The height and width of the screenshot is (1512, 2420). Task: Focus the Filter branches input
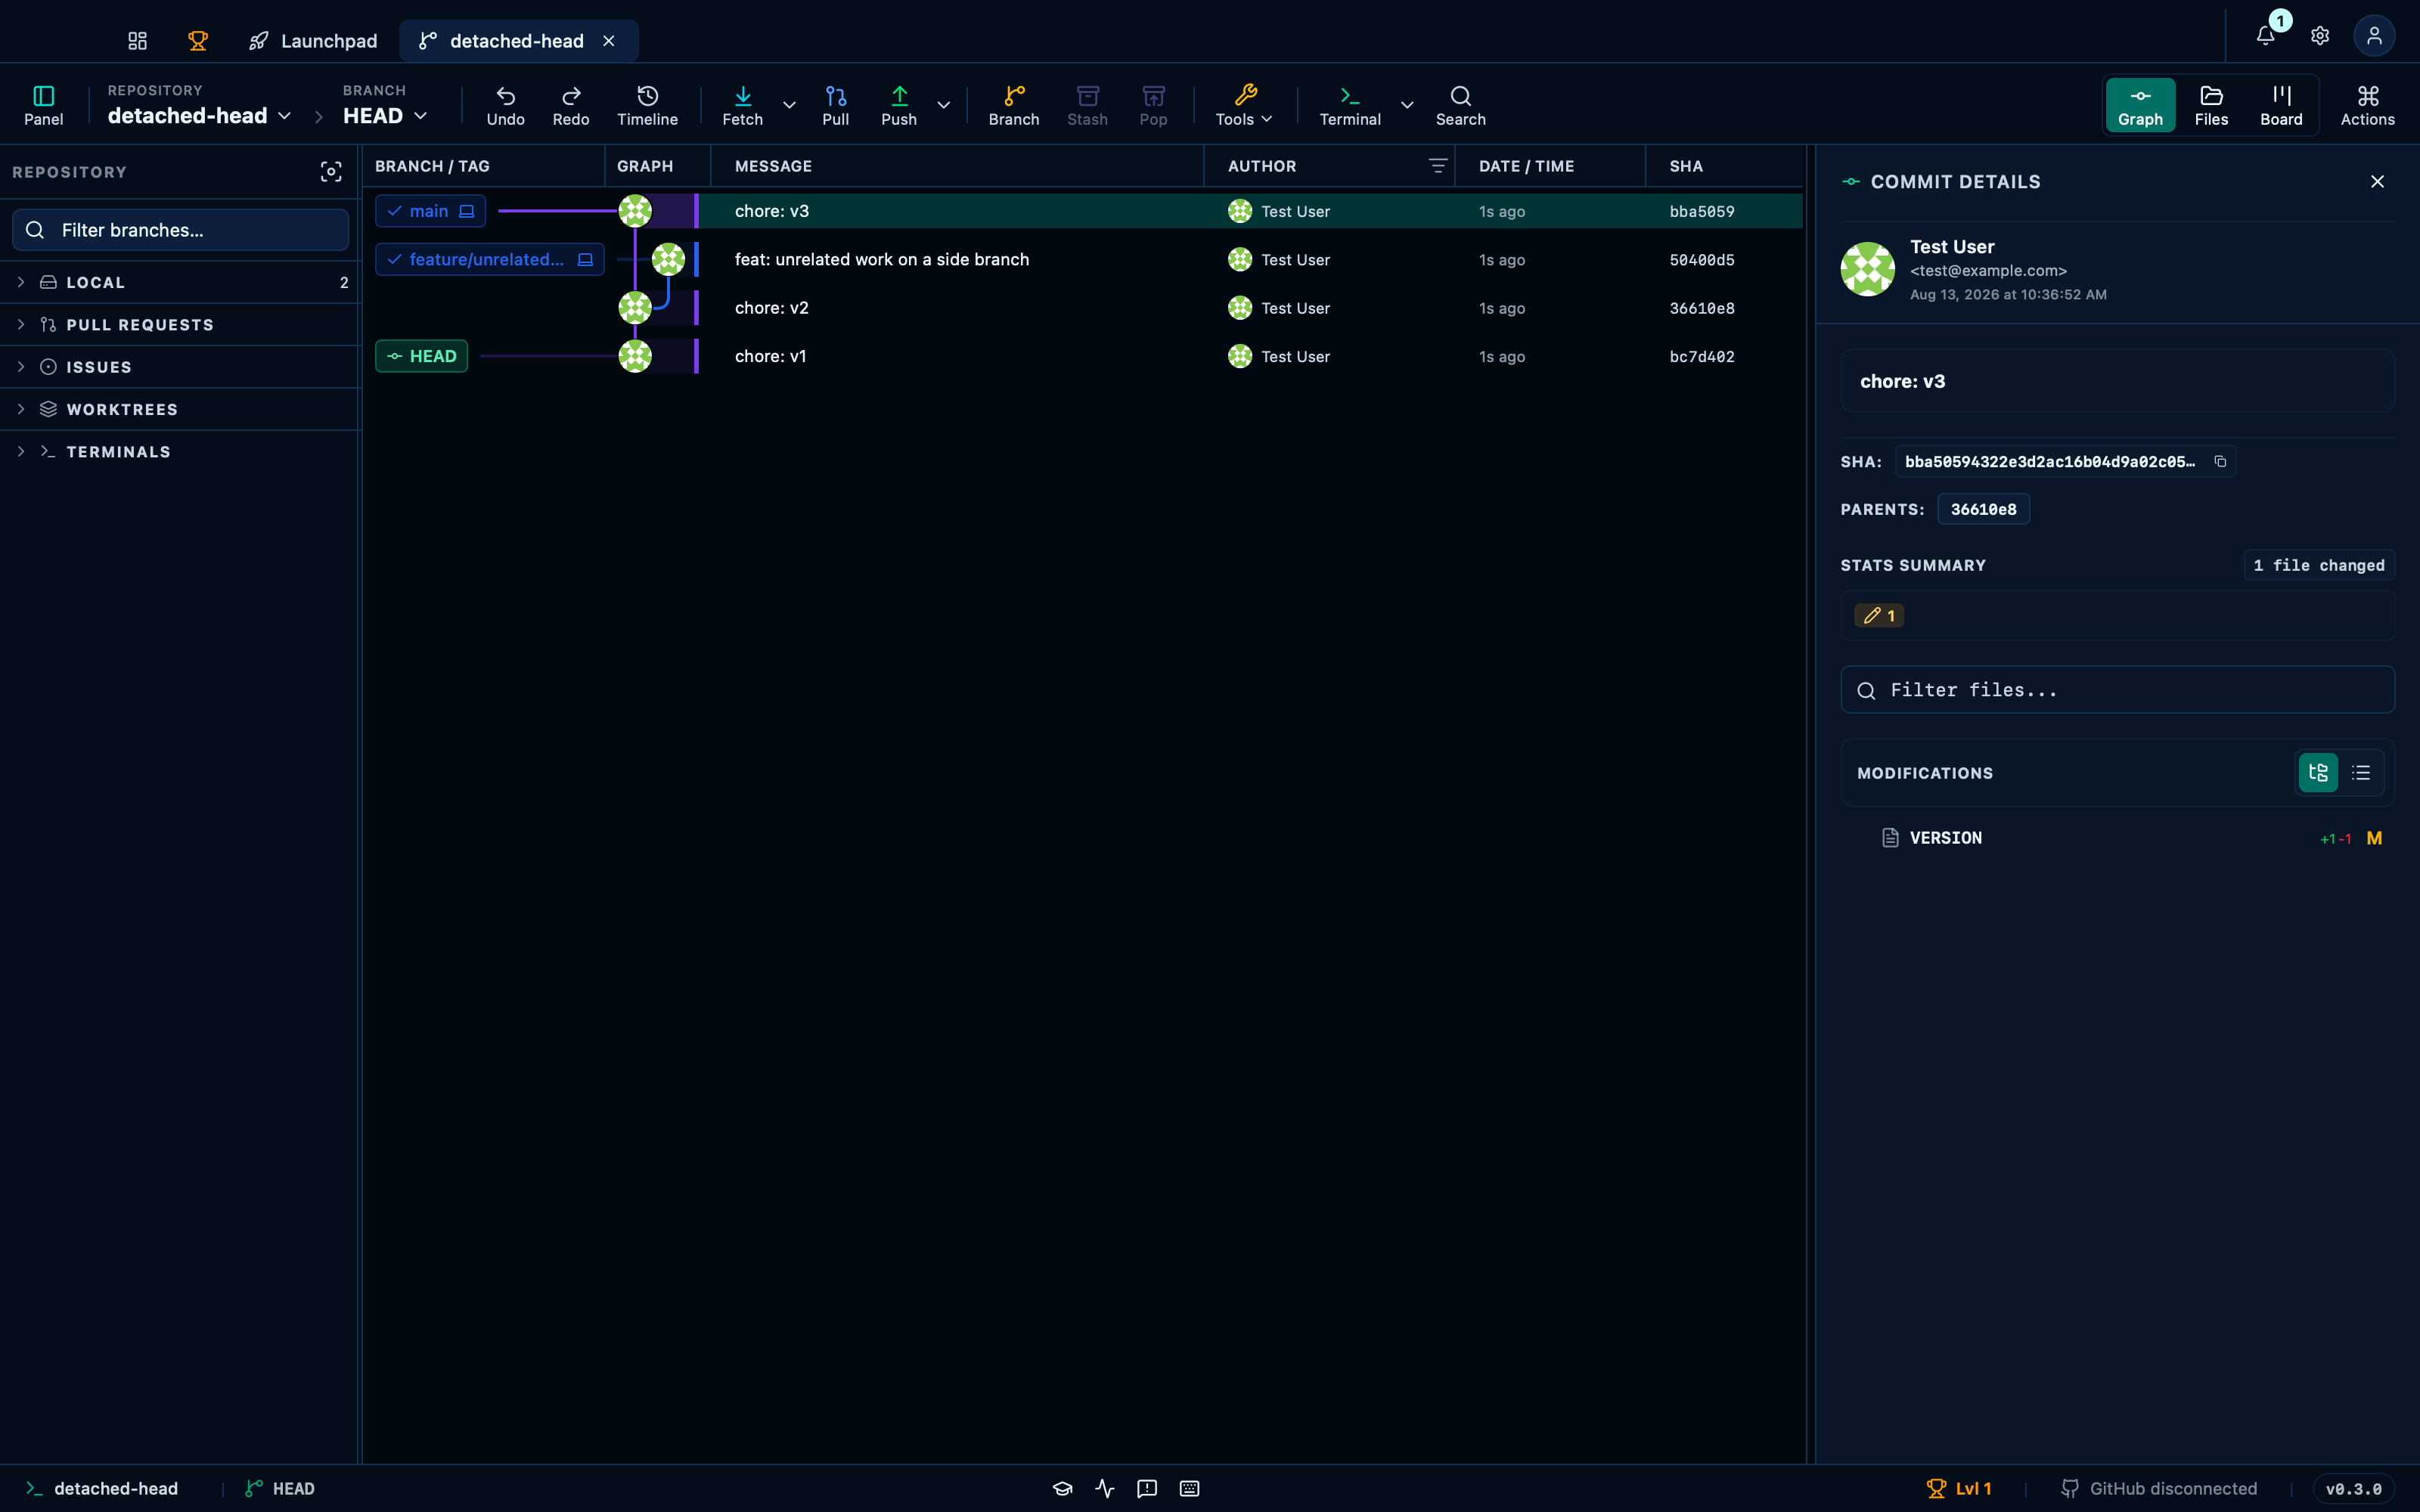click(181, 230)
